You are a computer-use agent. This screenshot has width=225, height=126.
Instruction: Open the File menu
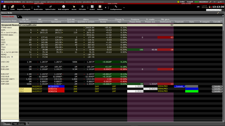(x=23, y=2)
